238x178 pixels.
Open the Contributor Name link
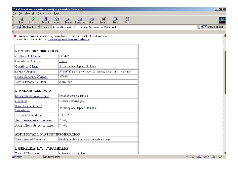(26, 67)
